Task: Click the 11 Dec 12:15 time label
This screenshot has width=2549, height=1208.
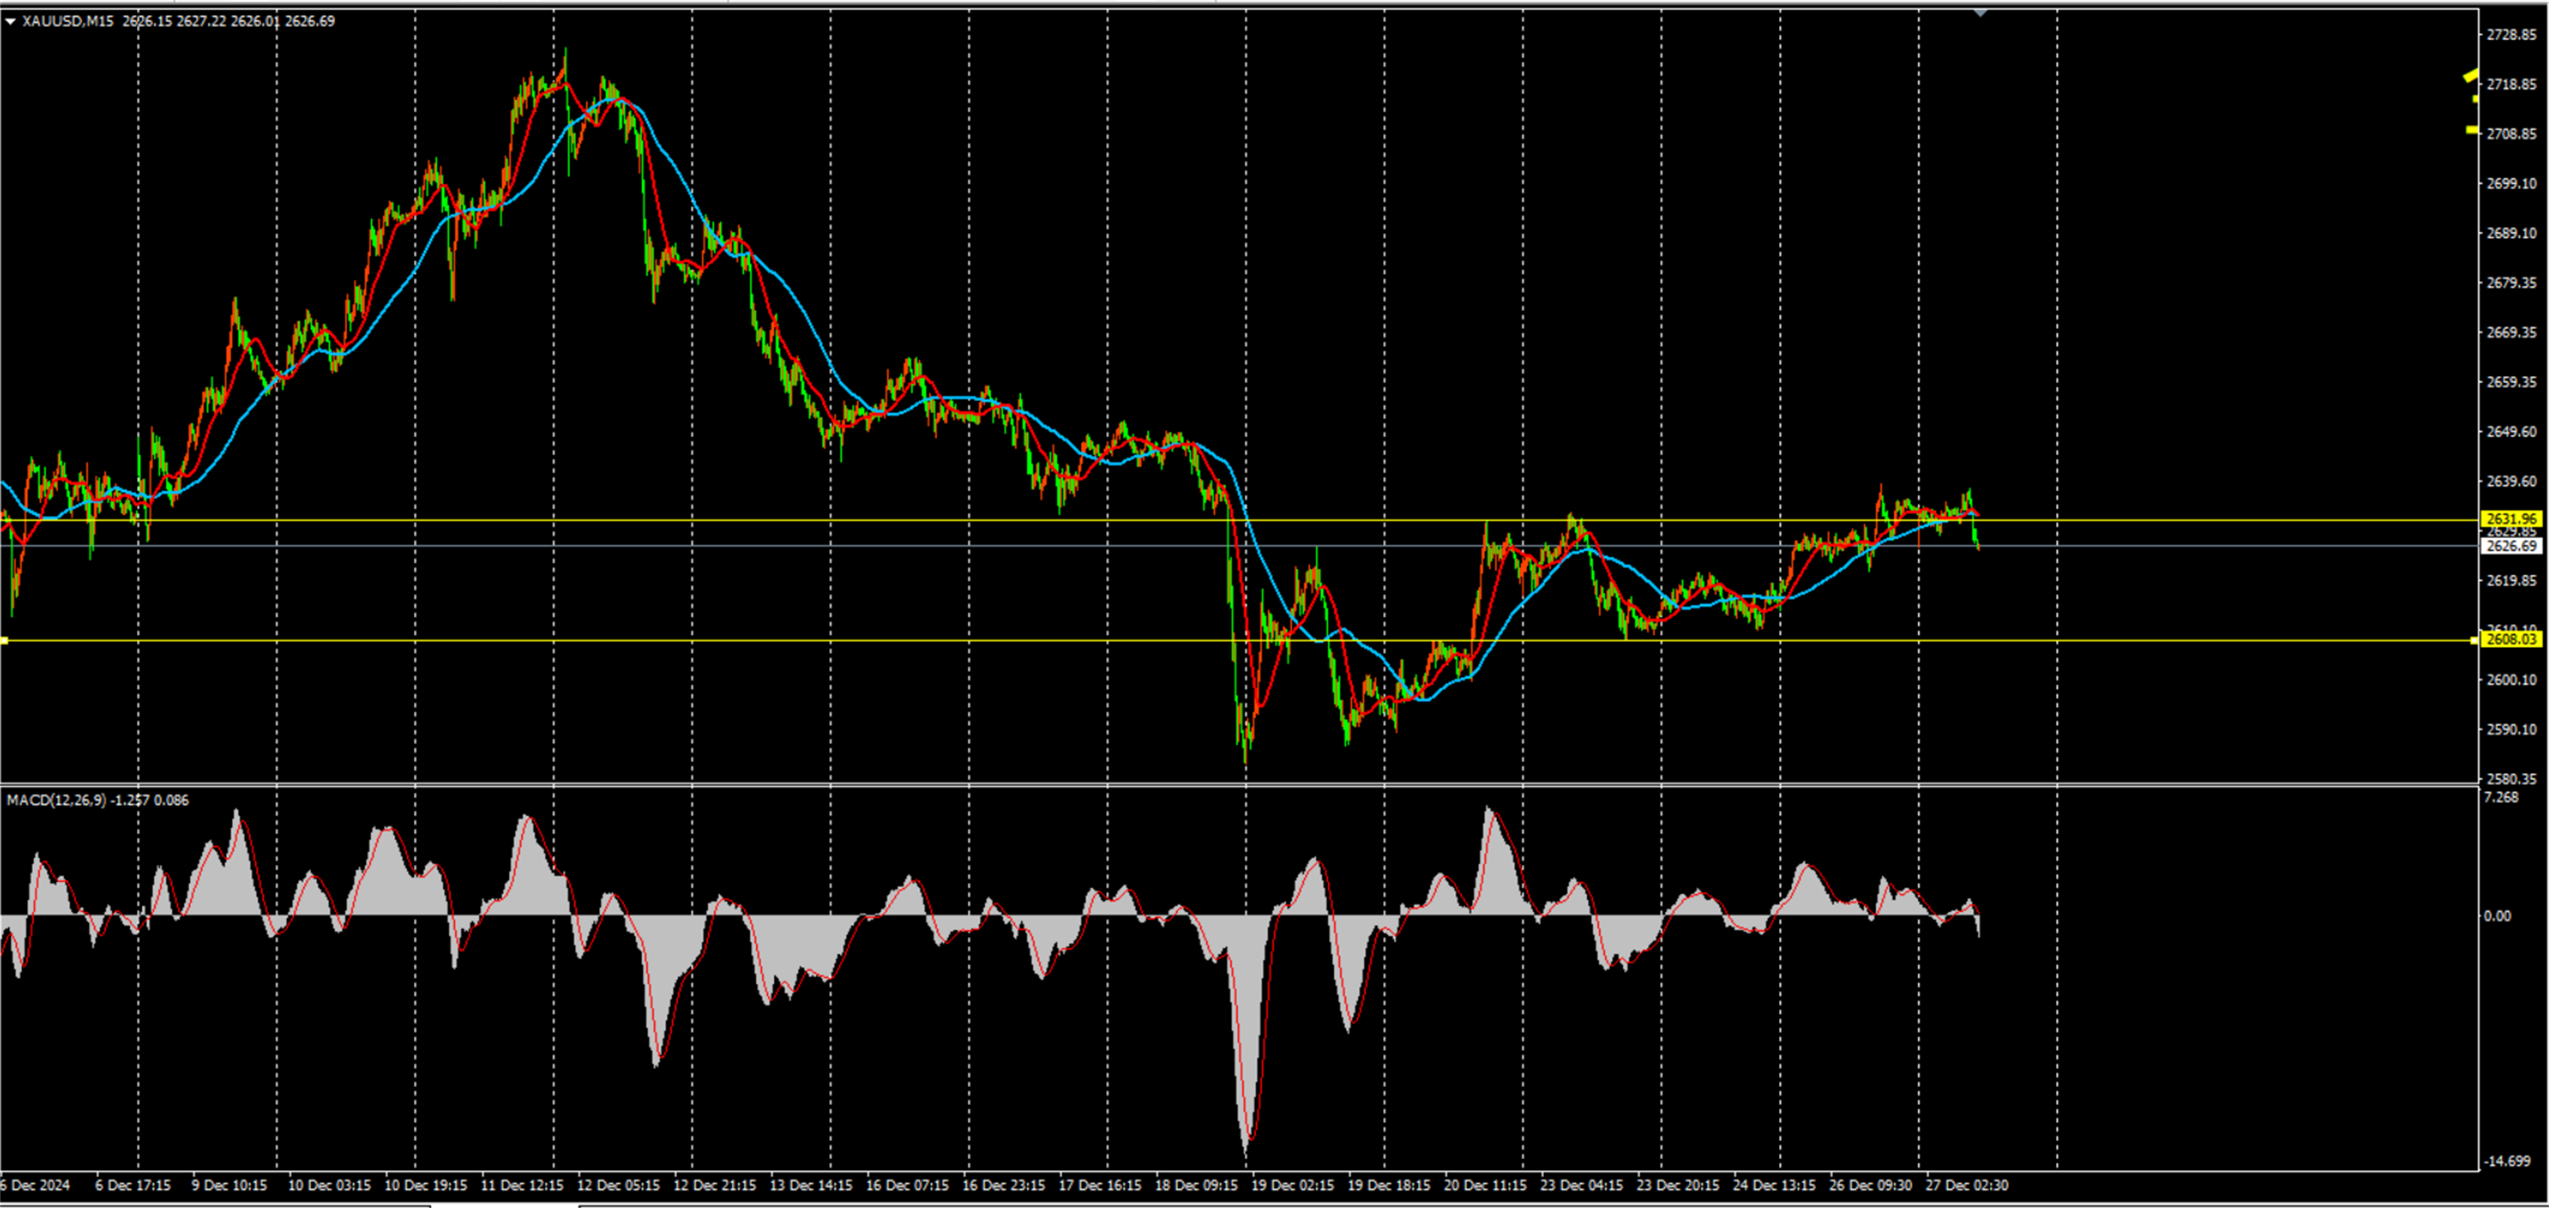Action: pos(523,1185)
